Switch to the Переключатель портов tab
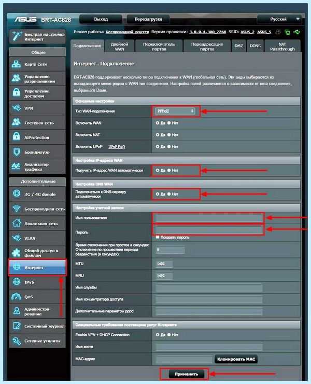311x384 pixels. 159,46
